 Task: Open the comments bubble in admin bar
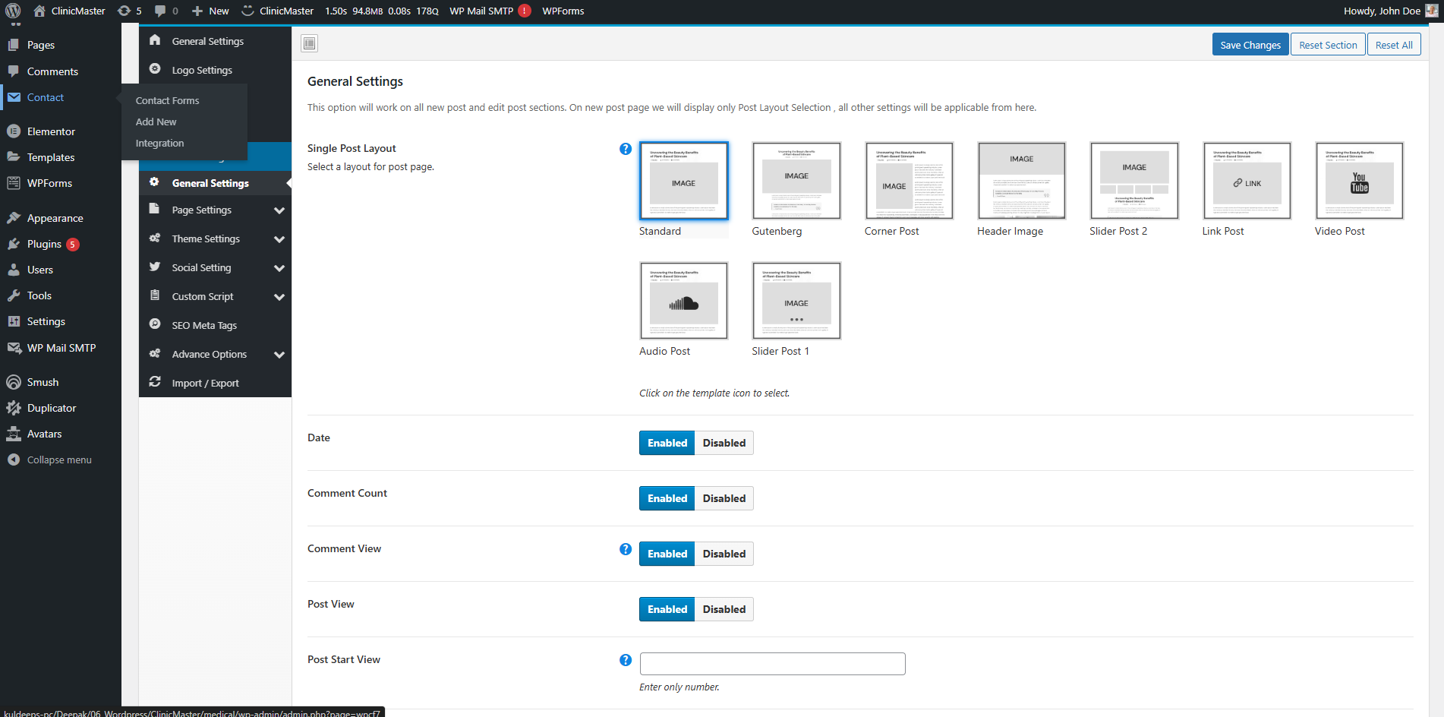[166, 11]
